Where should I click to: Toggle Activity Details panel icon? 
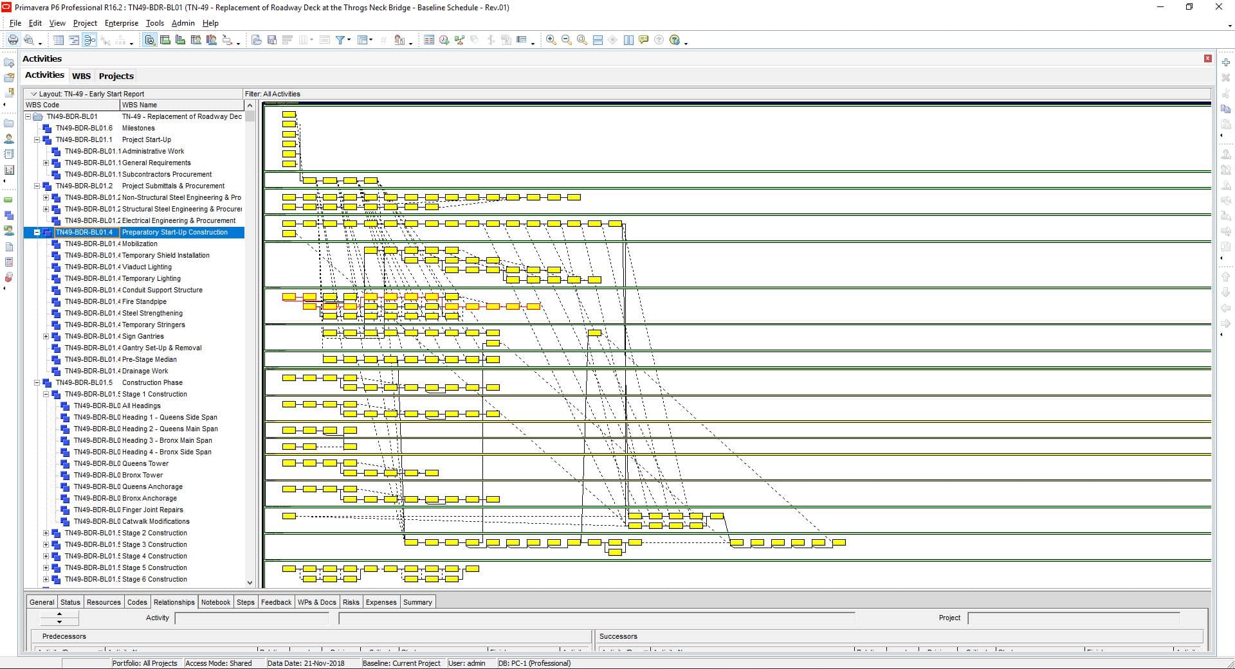tap(150, 40)
